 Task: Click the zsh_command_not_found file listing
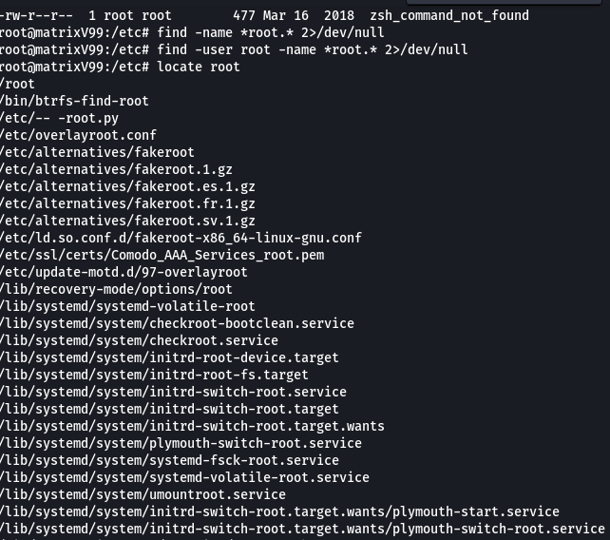click(x=449, y=15)
